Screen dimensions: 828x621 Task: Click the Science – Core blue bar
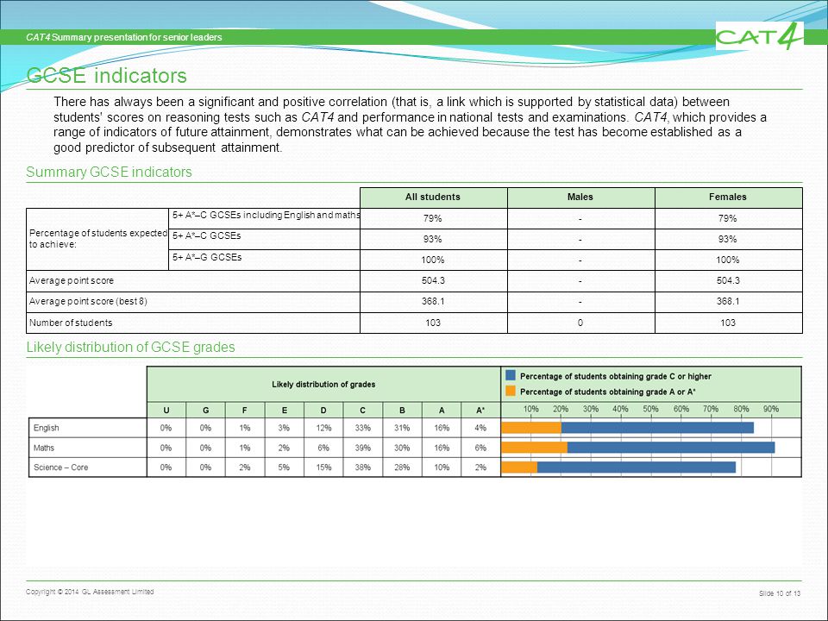636,467
